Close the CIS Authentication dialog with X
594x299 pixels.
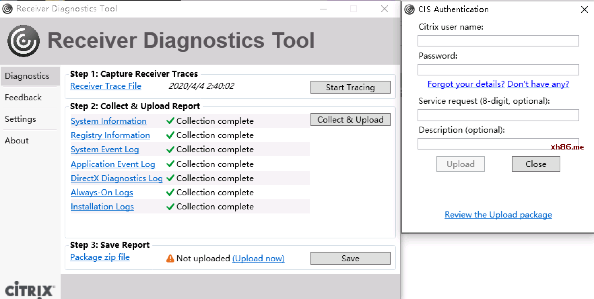click(x=585, y=9)
